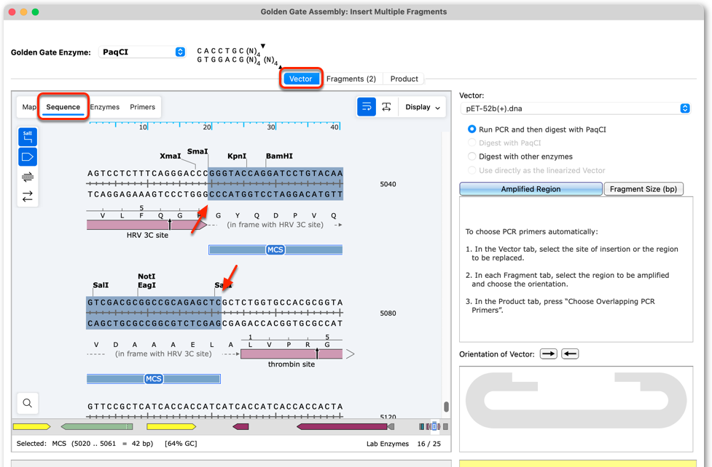The width and height of the screenshot is (712, 467).
Task: Click the minimap current view indicator
Action: coord(434,426)
